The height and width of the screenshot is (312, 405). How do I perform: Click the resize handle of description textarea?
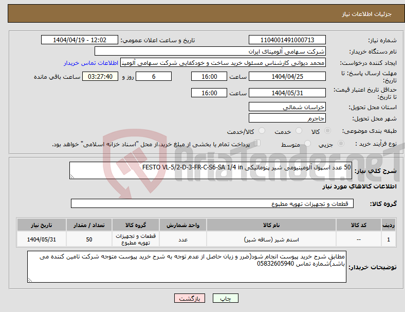coord(72,177)
